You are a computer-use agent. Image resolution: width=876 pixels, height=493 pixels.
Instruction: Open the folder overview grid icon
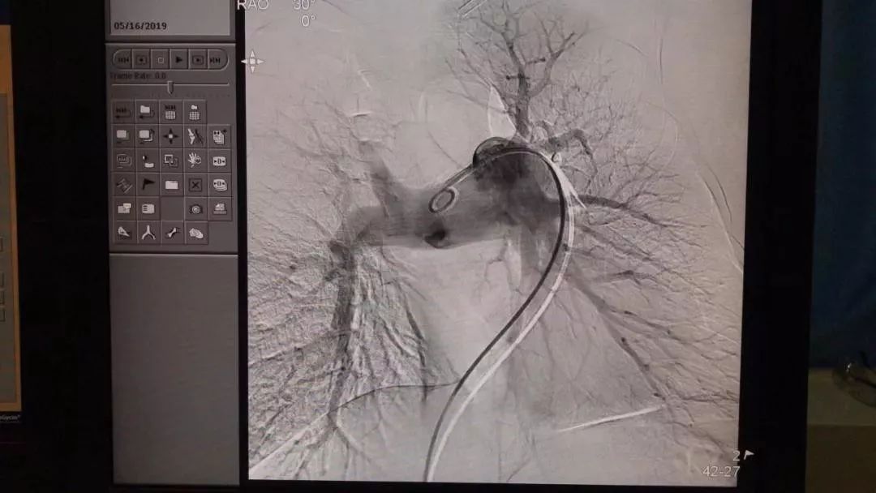195,113
